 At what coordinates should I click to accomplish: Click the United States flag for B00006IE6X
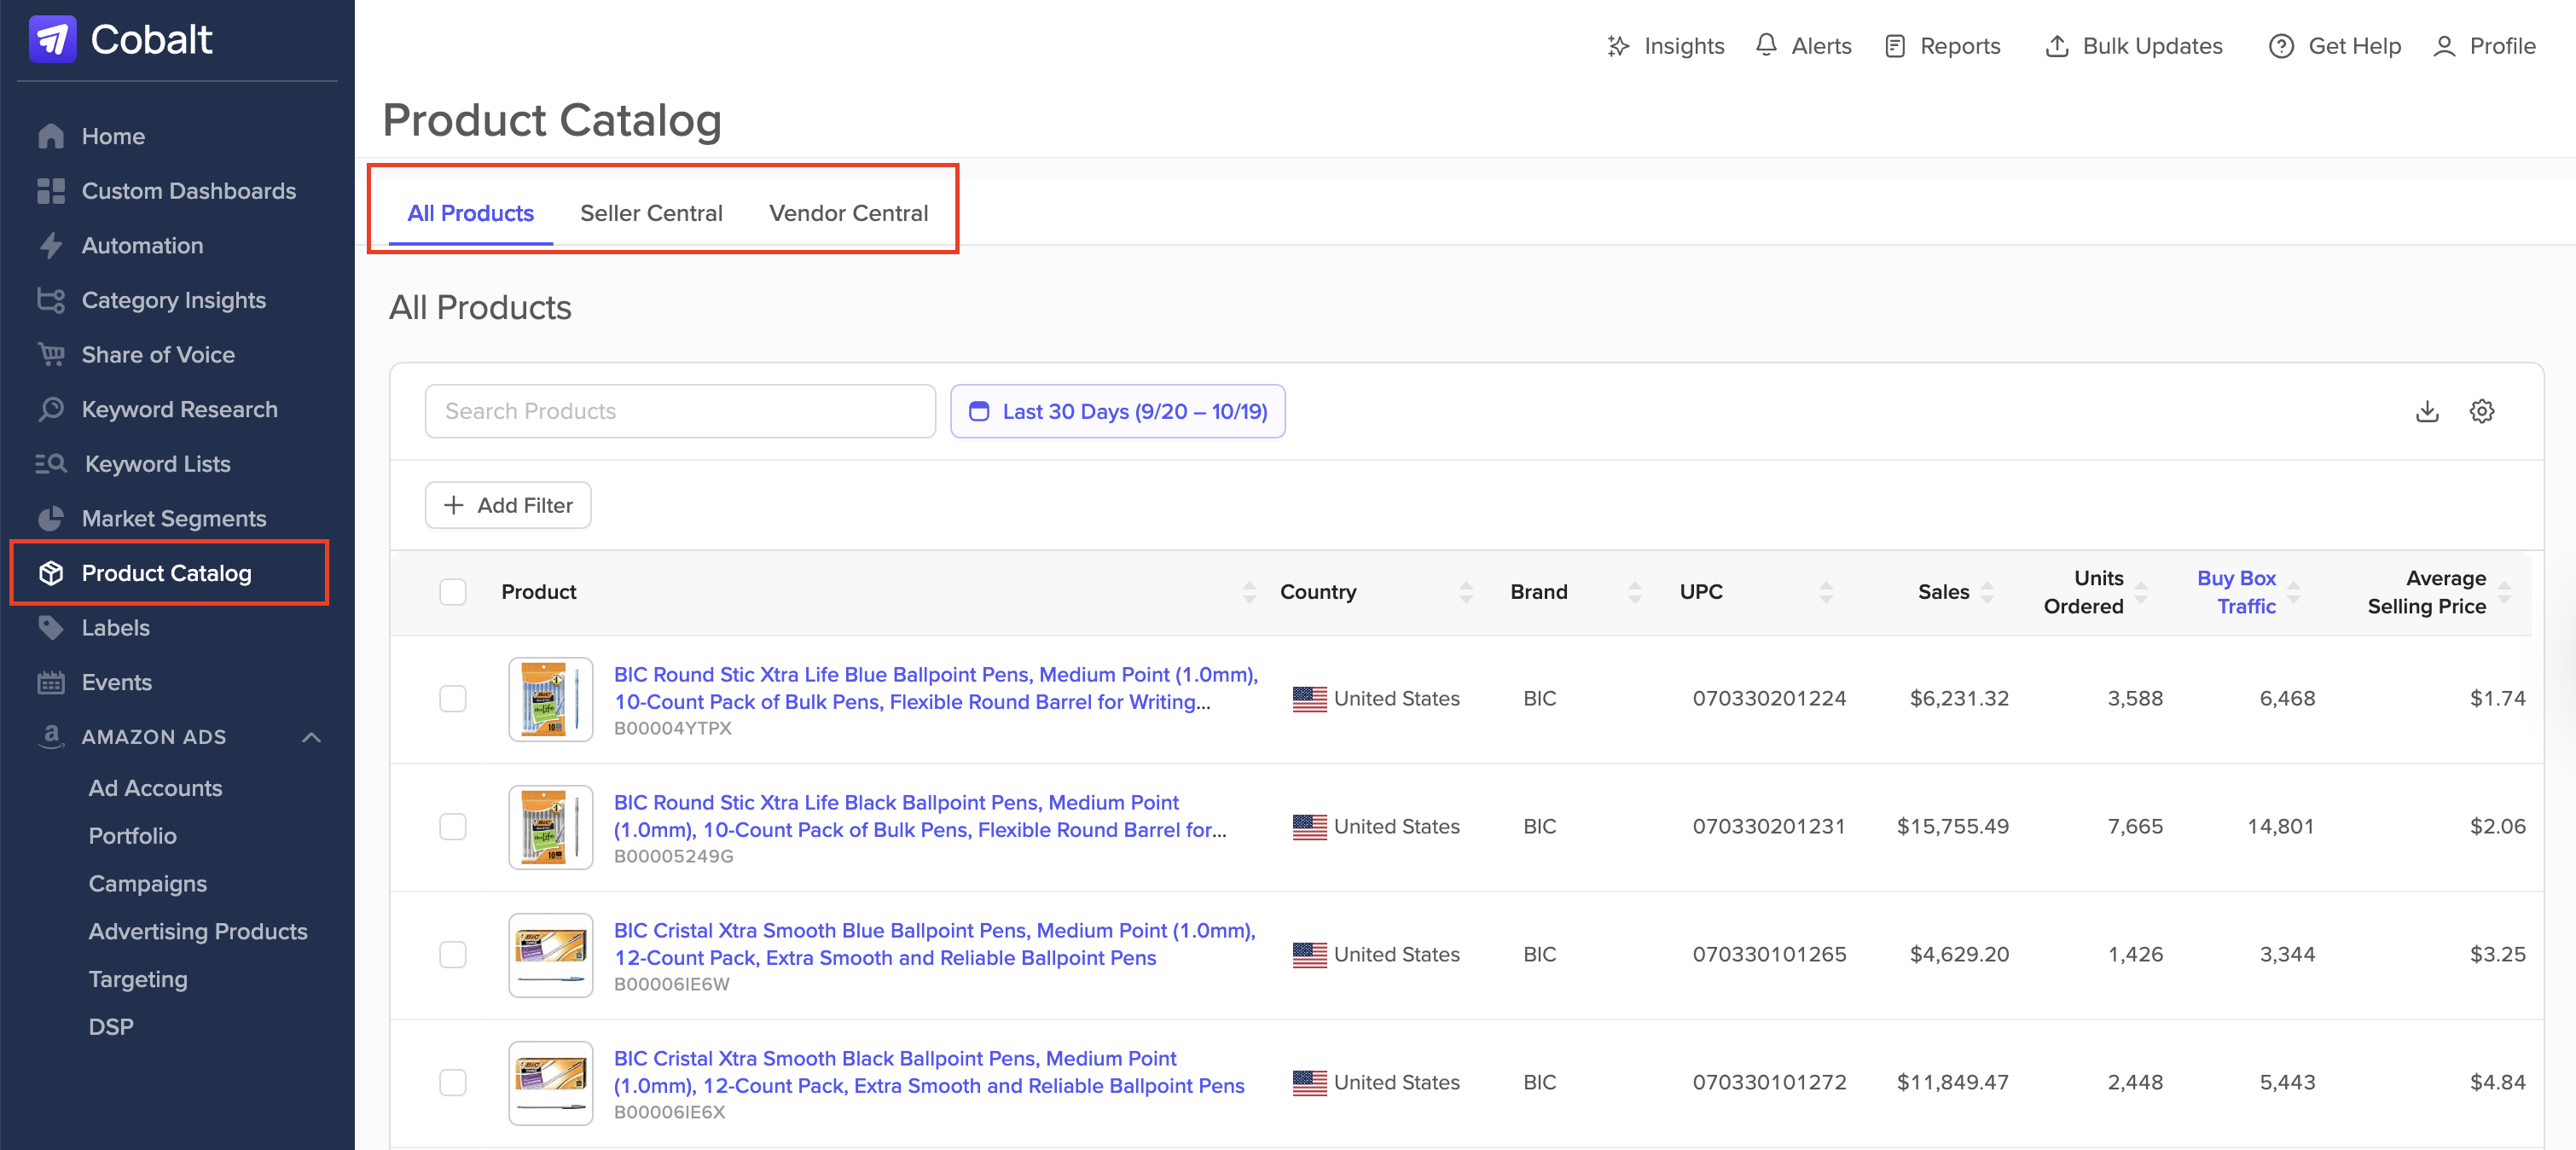[1309, 1083]
